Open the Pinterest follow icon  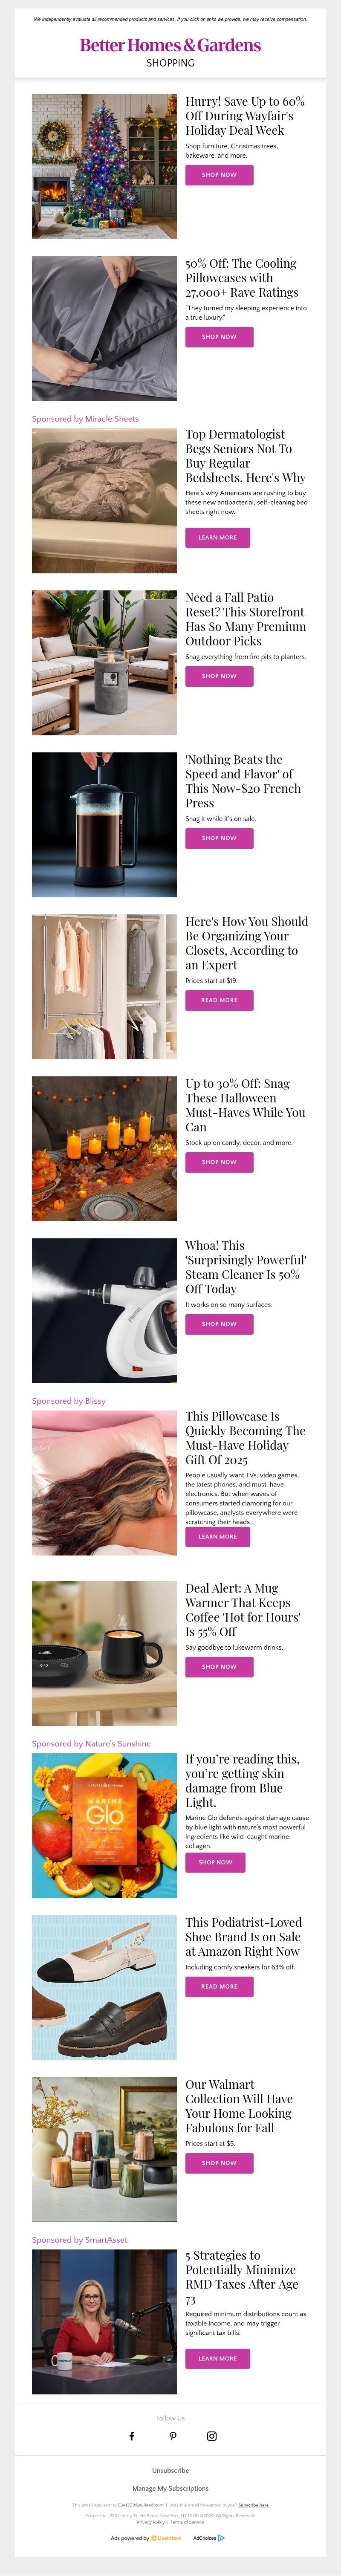172,2436
